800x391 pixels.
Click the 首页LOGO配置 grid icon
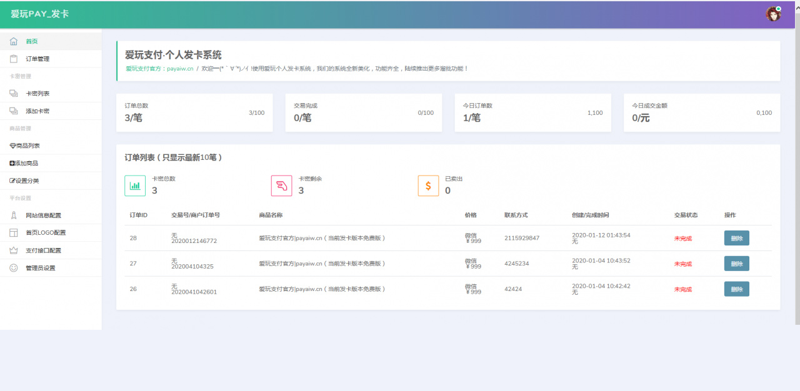pos(12,232)
